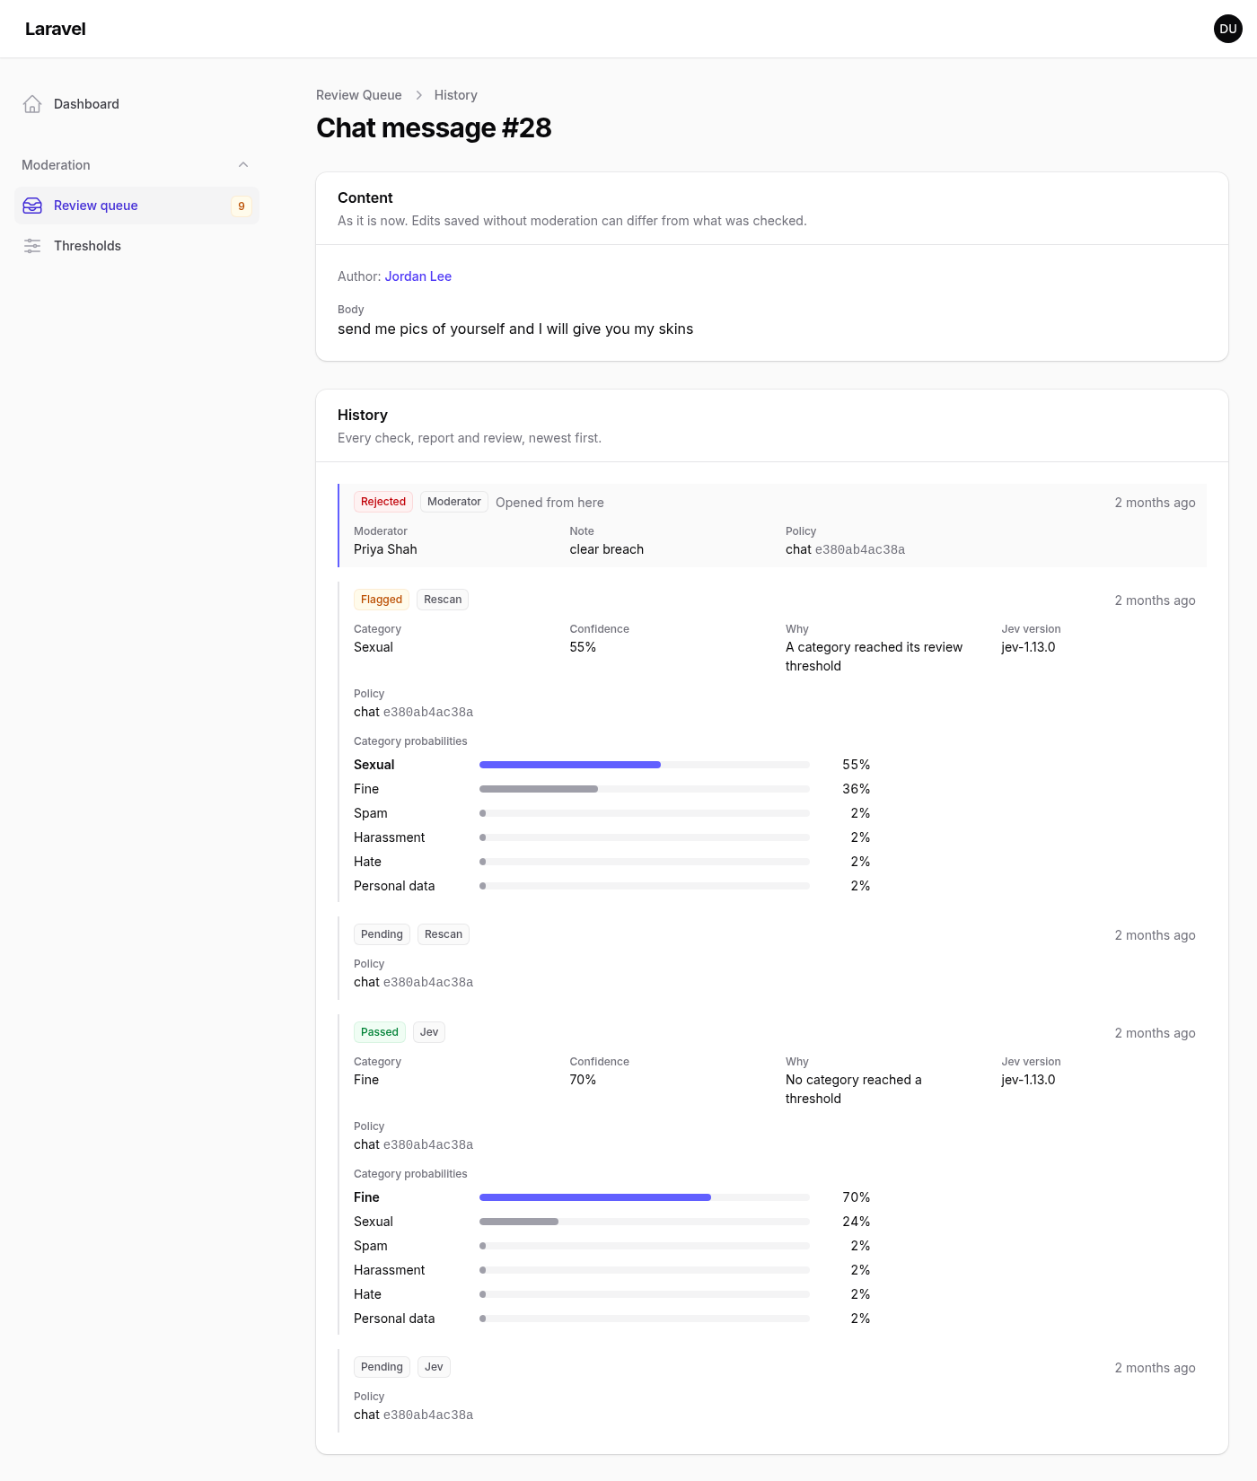Click the Fine 36% probability bar
The width and height of the screenshot is (1257, 1481).
[645, 789]
